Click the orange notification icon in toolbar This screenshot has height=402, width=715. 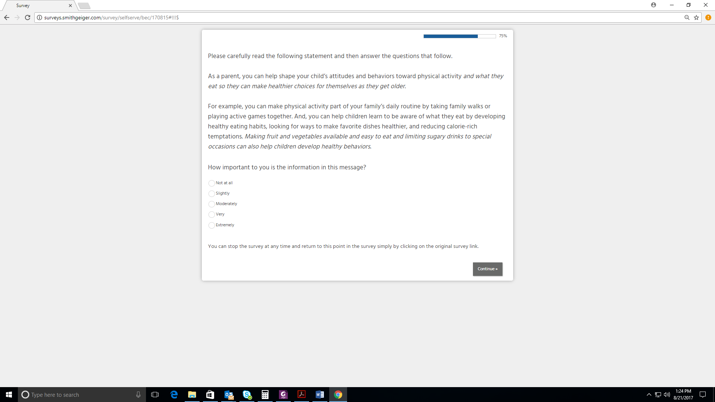(x=708, y=17)
